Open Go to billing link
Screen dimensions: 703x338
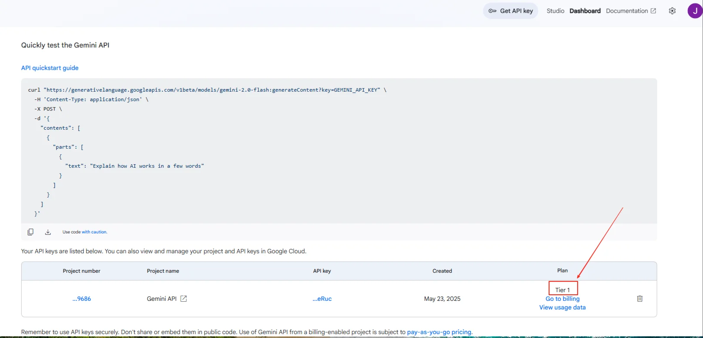tap(562, 299)
